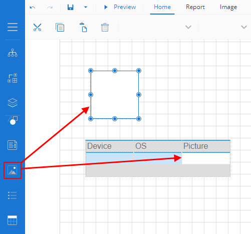Delete selected item with trash icon
Viewport: 251px width, 234px height.
105,27
